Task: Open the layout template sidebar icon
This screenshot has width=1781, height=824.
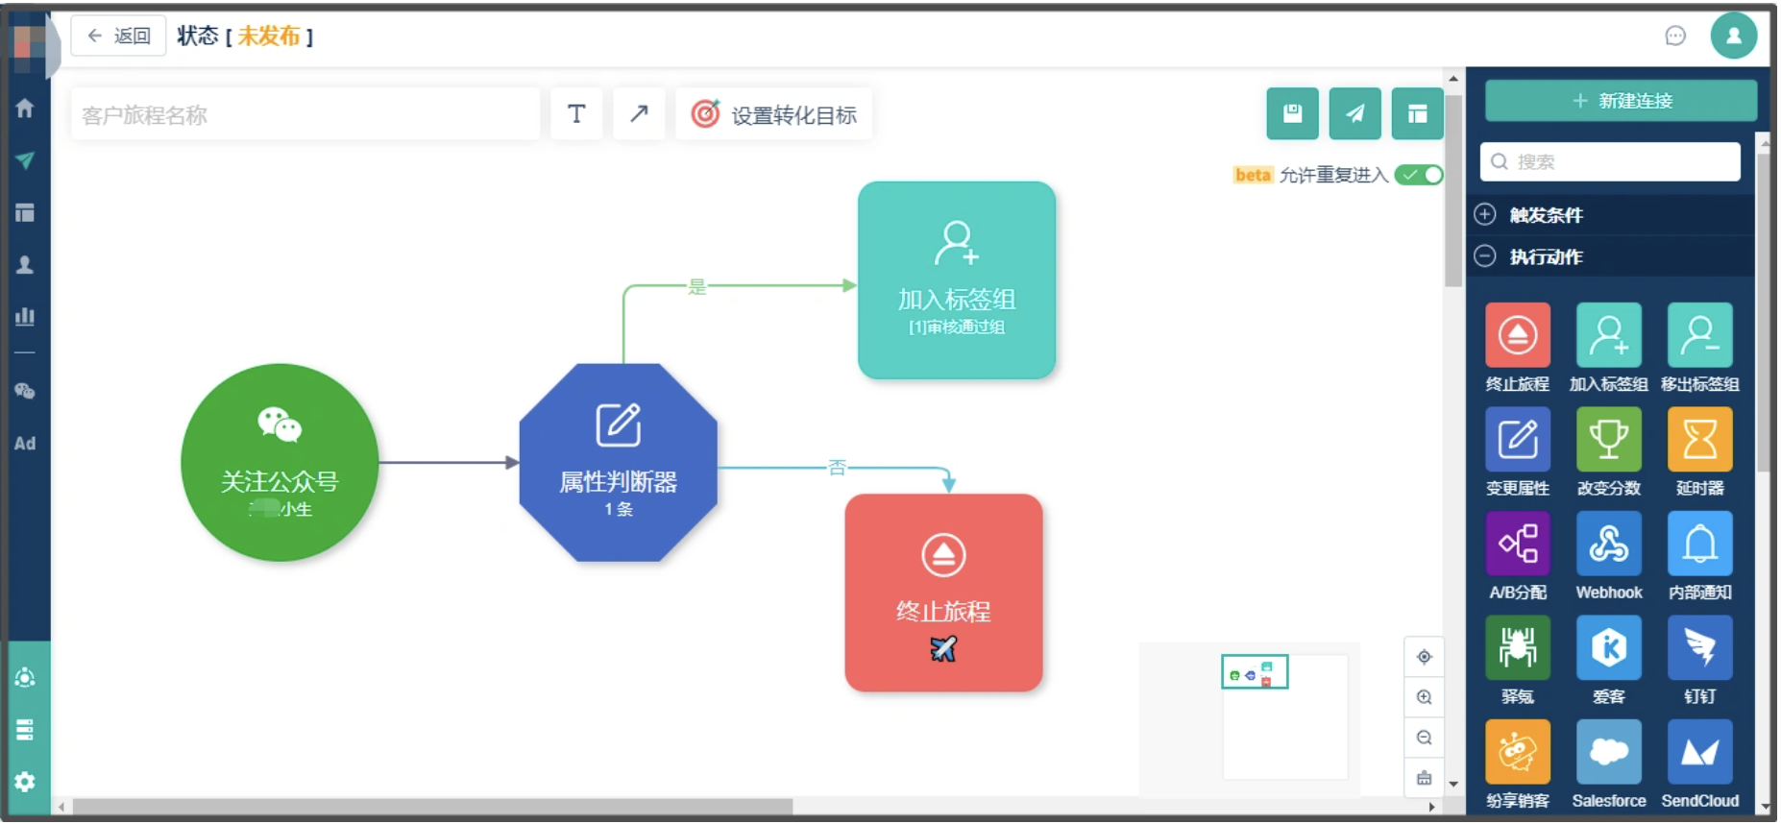Action: tap(25, 212)
